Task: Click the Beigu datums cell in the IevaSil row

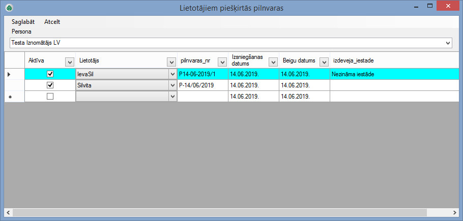Action: tap(304, 74)
